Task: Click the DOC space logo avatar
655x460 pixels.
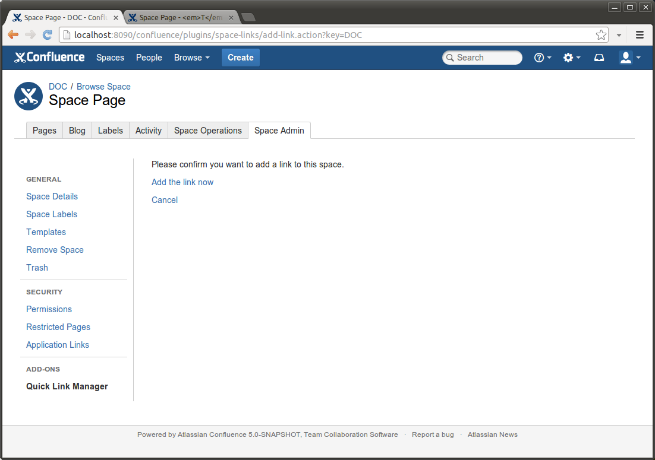Action: [29, 96]
